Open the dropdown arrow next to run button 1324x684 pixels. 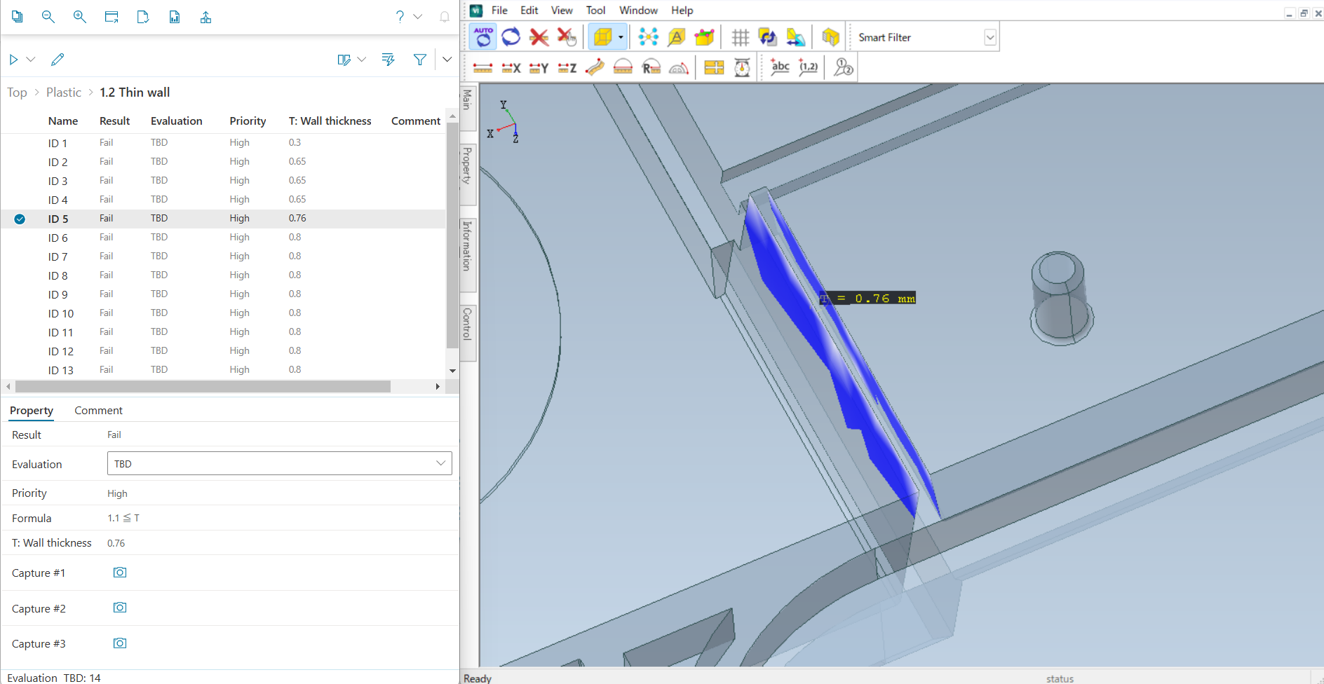[31, 60]
